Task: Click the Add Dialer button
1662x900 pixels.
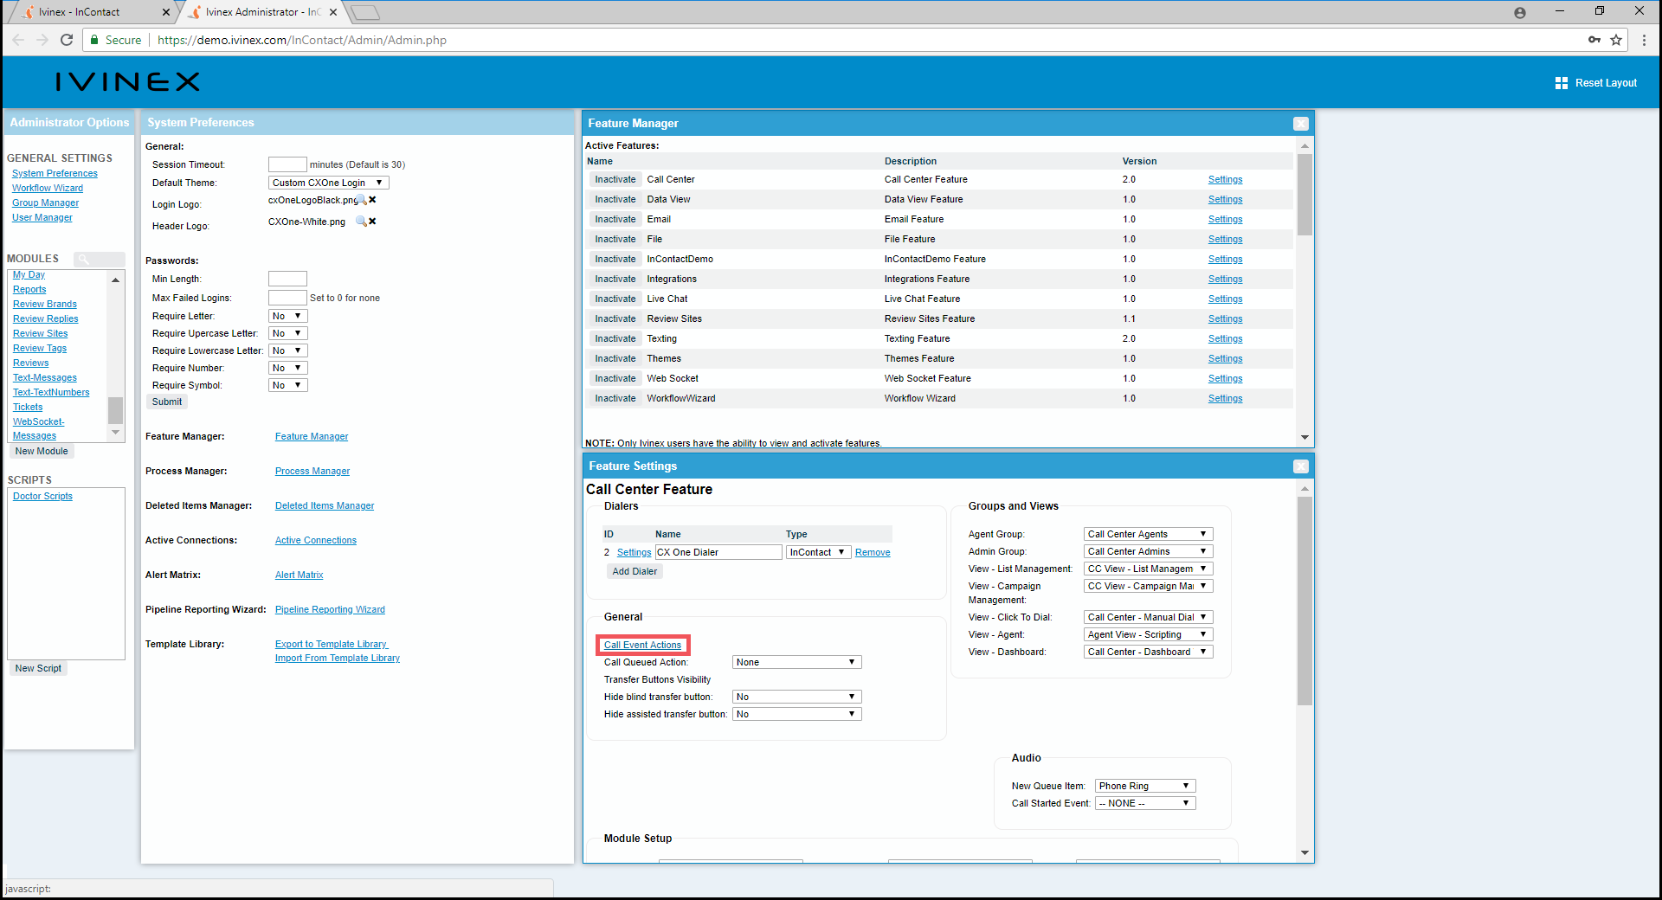Action: point(635,571)
